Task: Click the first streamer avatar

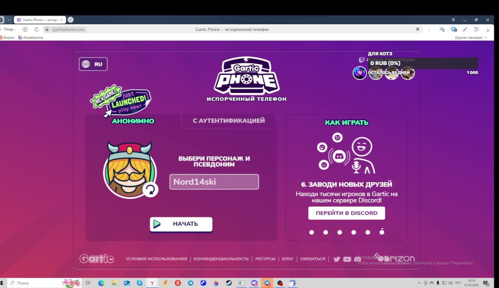Action: 360,73
